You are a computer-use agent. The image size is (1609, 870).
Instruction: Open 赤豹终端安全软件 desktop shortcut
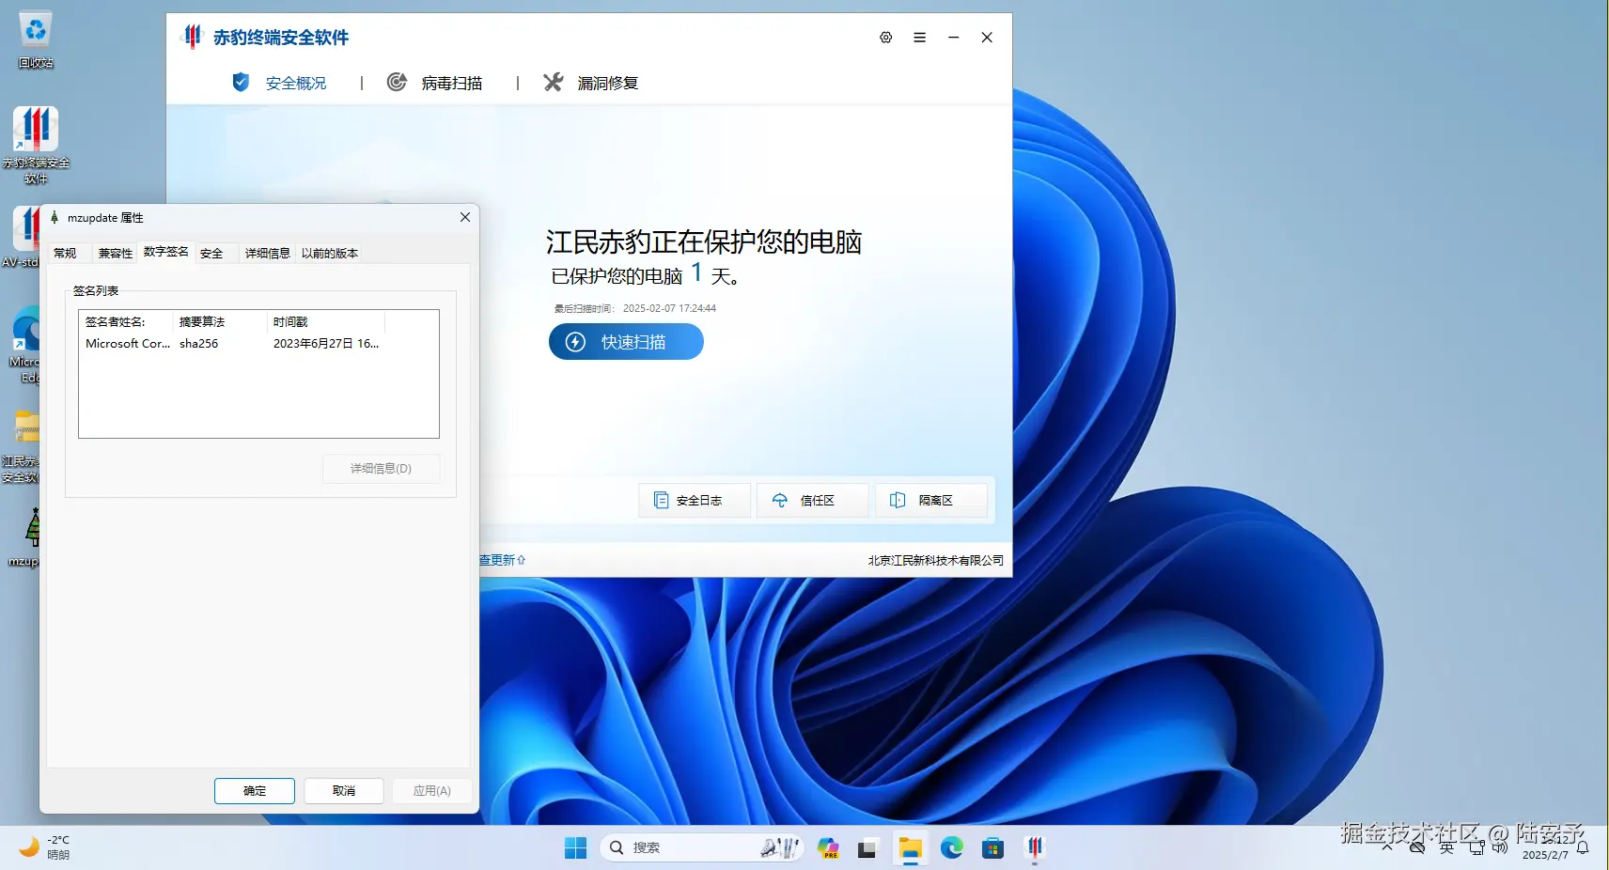pos(36,145)
